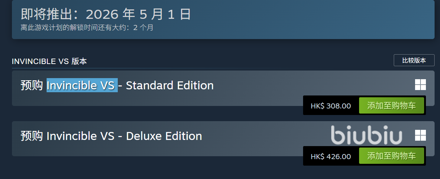
Task: Click Windows icon on Deluxe Edition row
Action: point(420,135)
